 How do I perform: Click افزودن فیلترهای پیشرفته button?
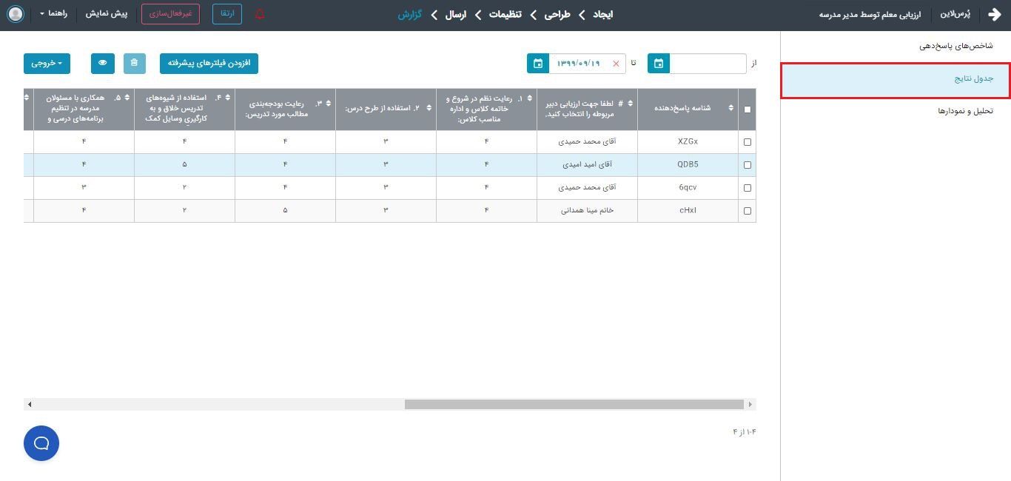point(209,64)
